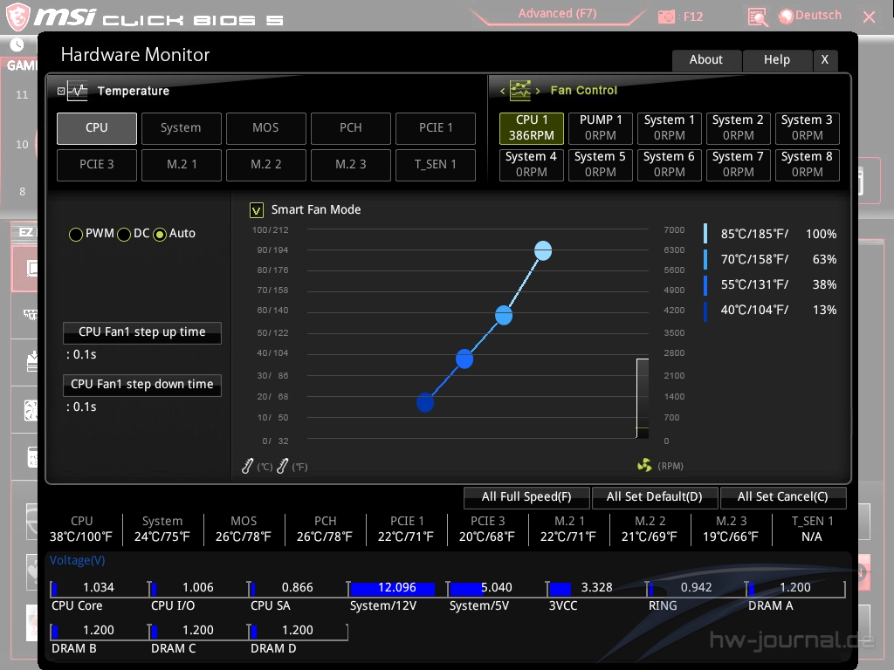Click the clock icon behind Hardware Monitor
894x670 pixels.
pyautogui.click(x=17, y=44)
